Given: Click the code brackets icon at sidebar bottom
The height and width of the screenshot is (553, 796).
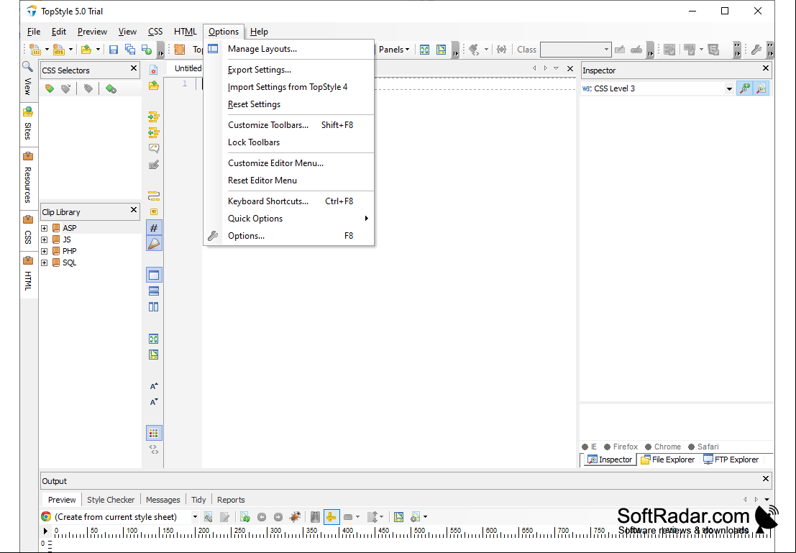Looking at the screenshot, I should [154, 449].
